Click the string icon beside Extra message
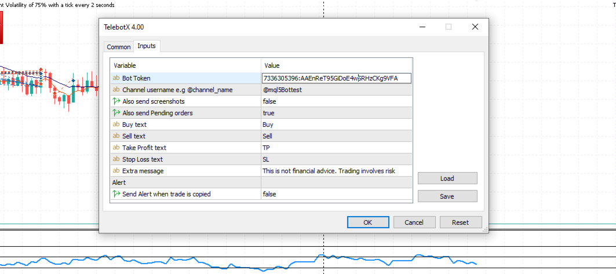This screenshot has height=274, width=616. (116, 171)
